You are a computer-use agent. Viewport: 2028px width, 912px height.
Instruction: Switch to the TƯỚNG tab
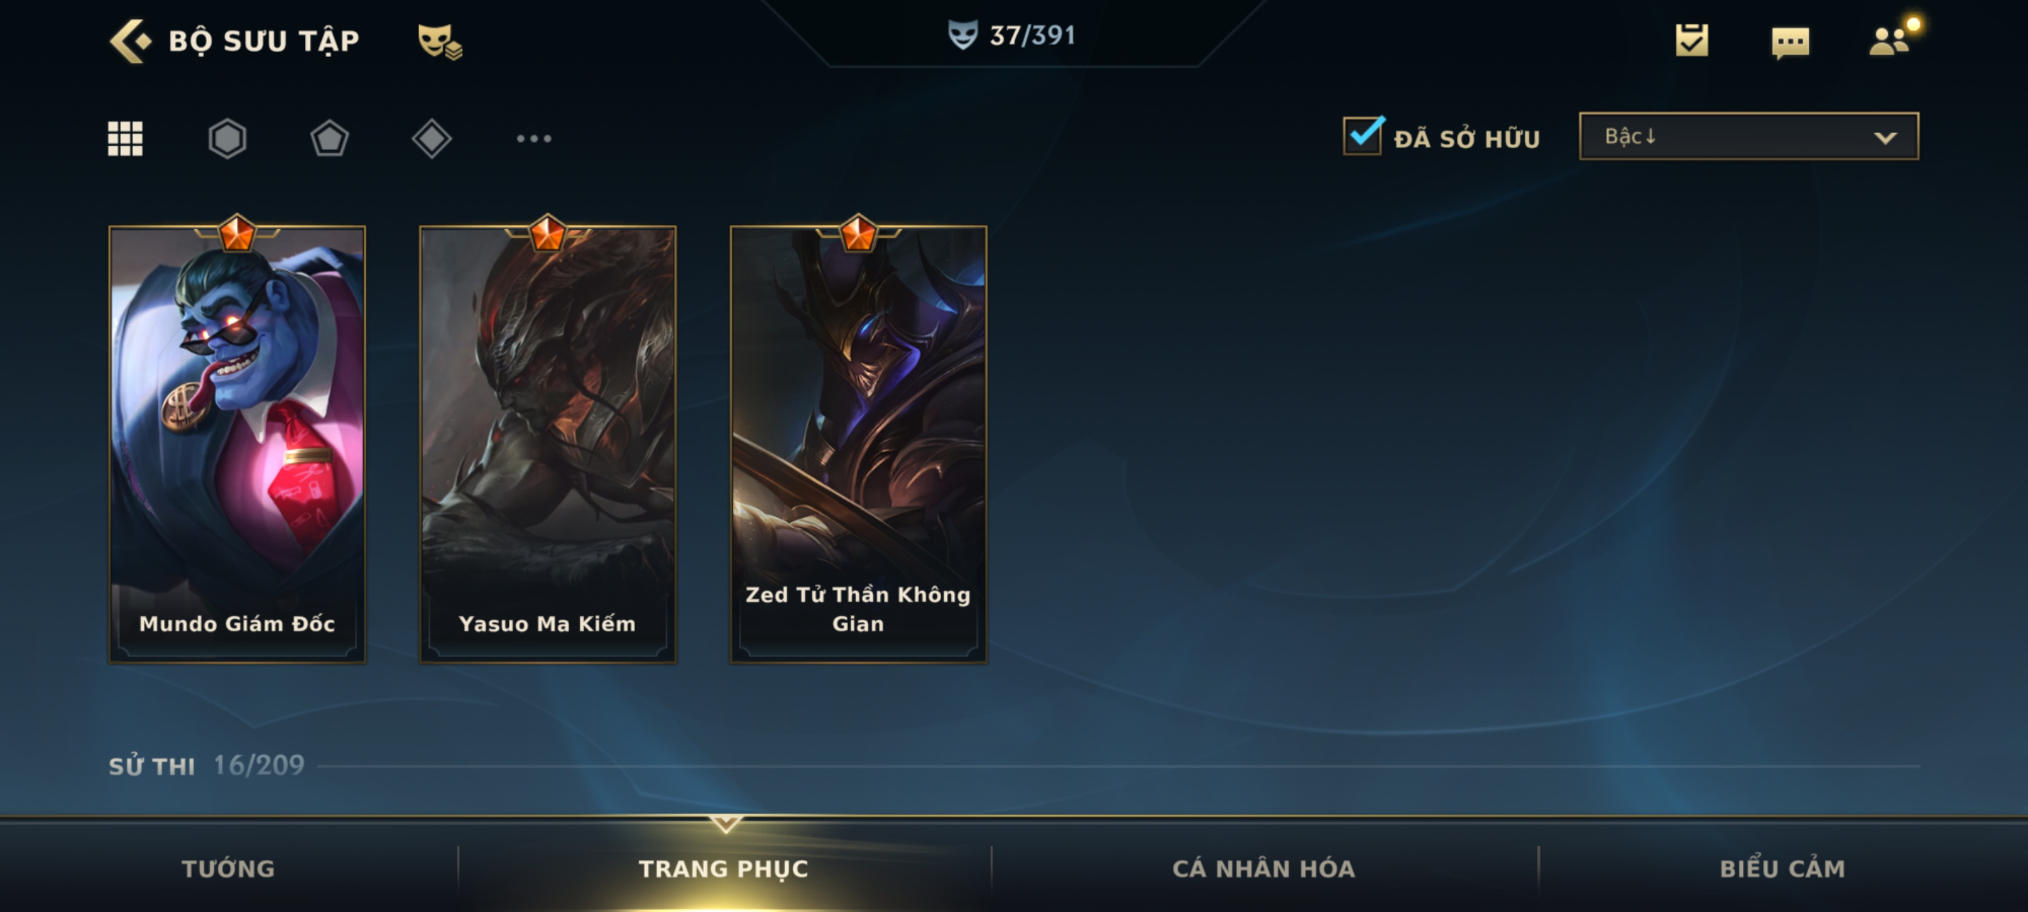tap(228, 868)
